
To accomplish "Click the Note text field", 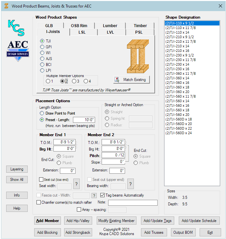I will 133,203.
